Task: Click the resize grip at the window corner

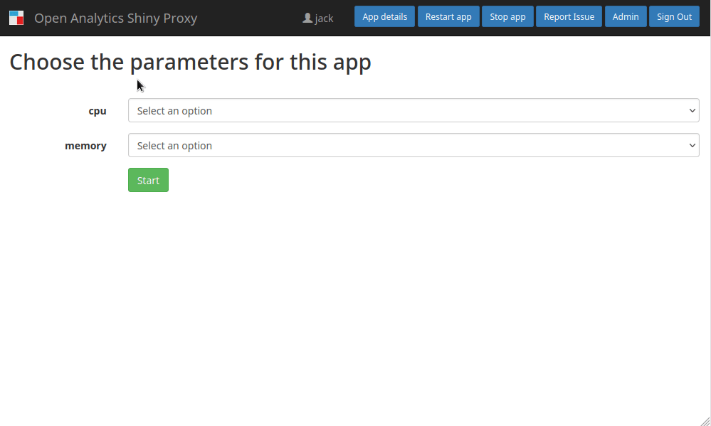Action: (705, 421)
